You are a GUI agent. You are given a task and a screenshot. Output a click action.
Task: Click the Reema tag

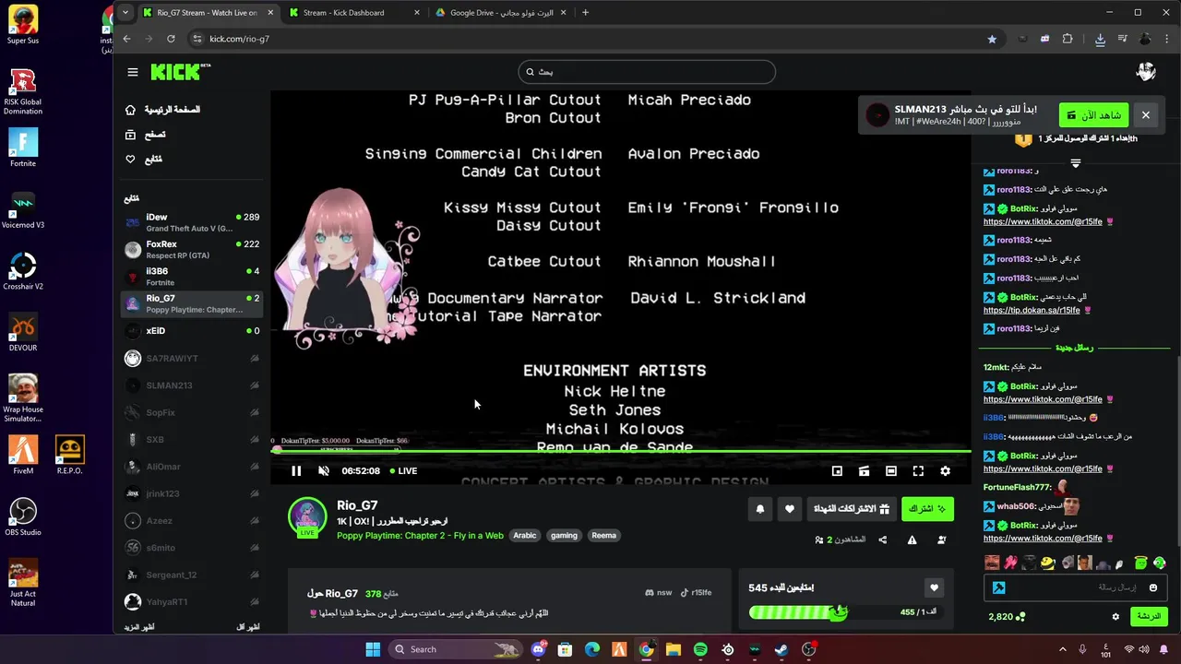[x=603, y=536]
